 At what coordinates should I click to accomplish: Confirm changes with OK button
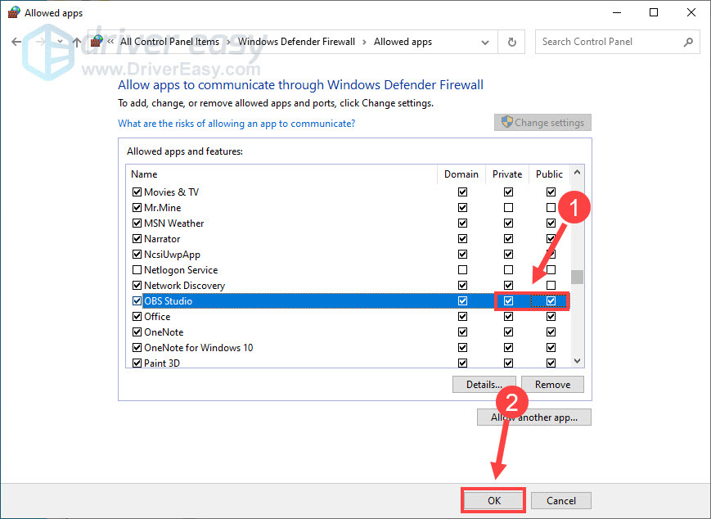click(494, 500)
